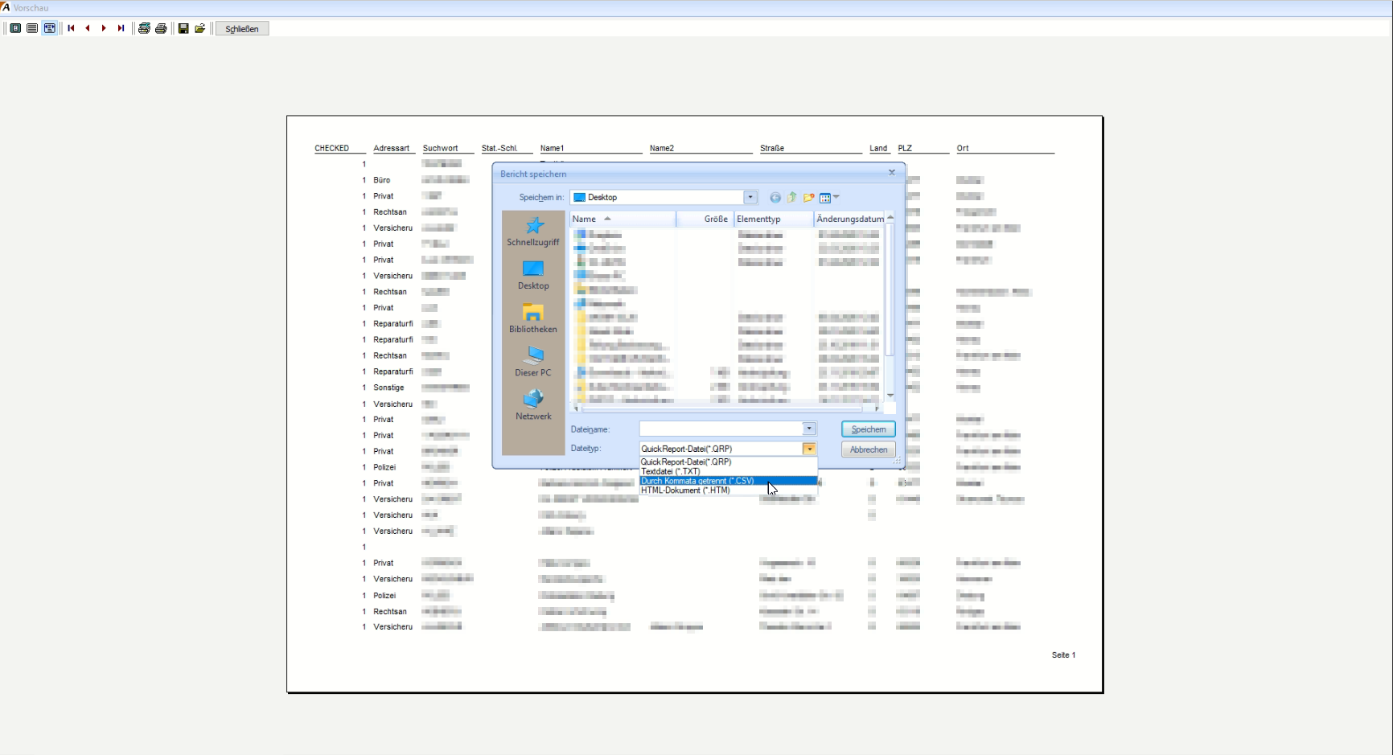Collapse the Dateityp dropdown arrow
Image resolution: width=1393 pixels, height=755 pixels.
tap(809, 449)
